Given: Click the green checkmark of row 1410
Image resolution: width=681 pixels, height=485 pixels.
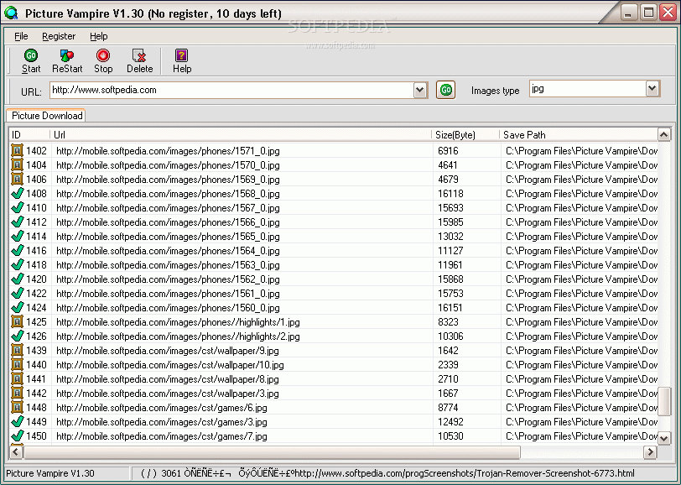Looking at the screenshot, I should 17,208.
